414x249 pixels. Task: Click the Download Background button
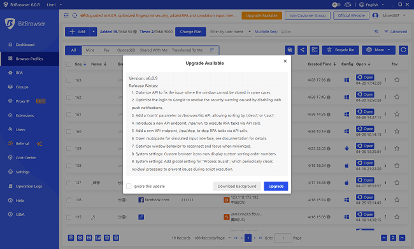pyautogui.click(x=237, y=186)
